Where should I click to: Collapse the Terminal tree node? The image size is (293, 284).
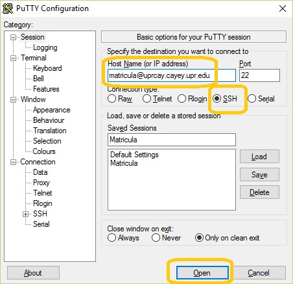tap(13, 58)
